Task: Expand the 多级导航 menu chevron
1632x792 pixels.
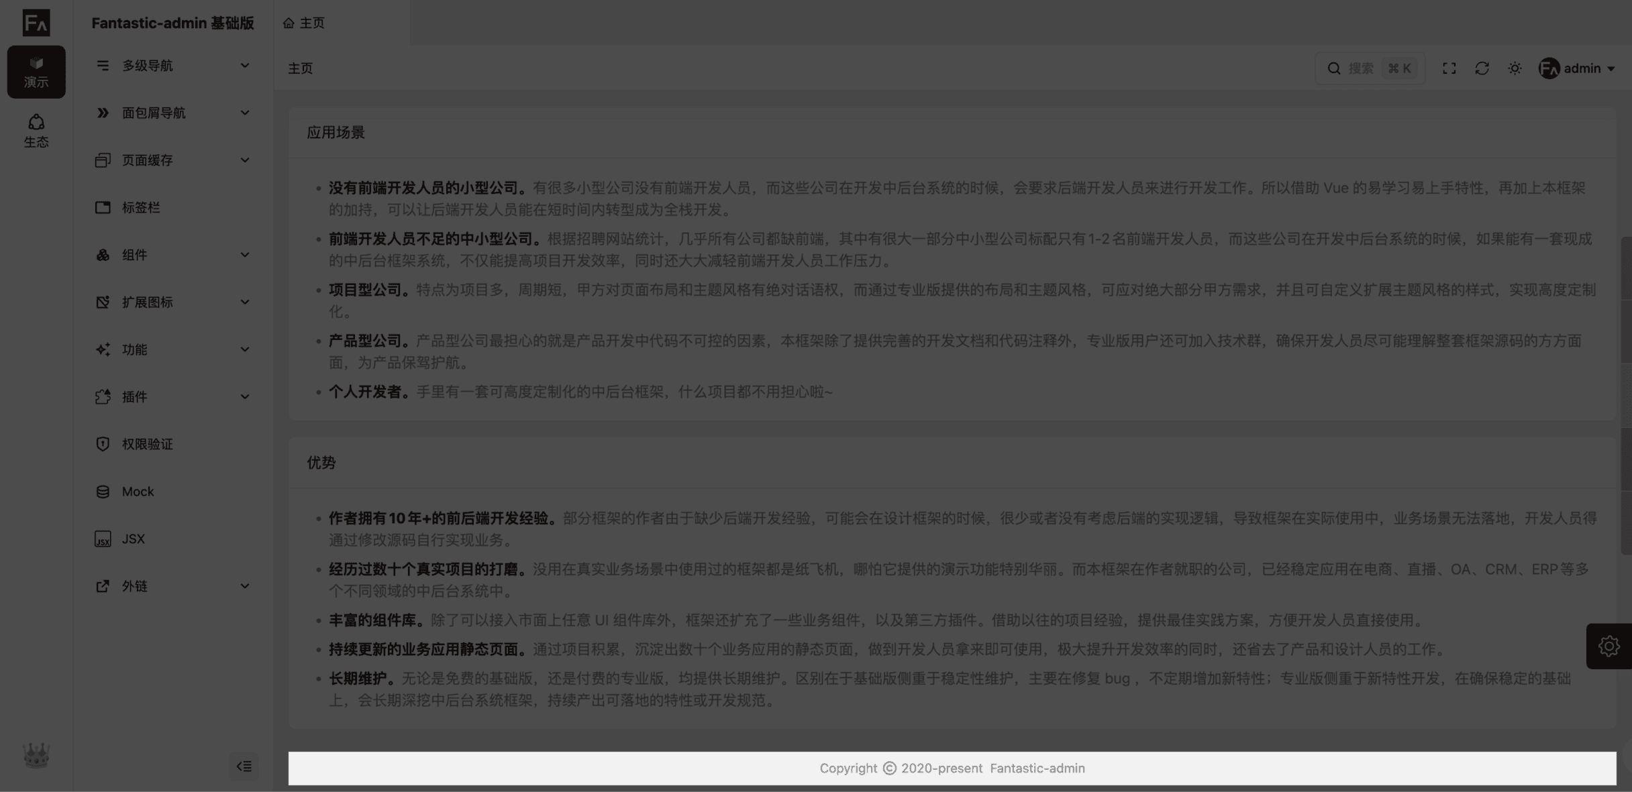Action: coord(245,66)
